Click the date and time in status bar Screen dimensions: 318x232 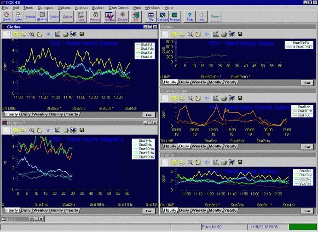click(x=268, y=227)
